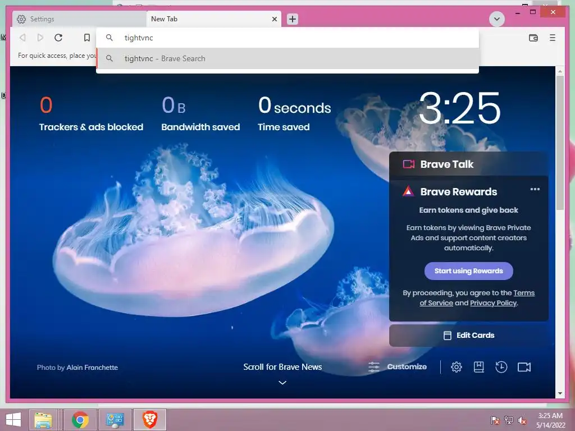The width and height of the screenshot is (575, 431).
Task: Click the network tray icon
Action: click(509, 420)
